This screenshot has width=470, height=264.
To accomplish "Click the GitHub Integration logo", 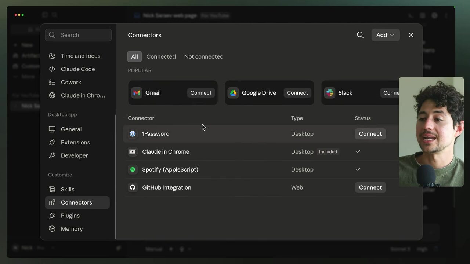I will (x=133, y=187).
